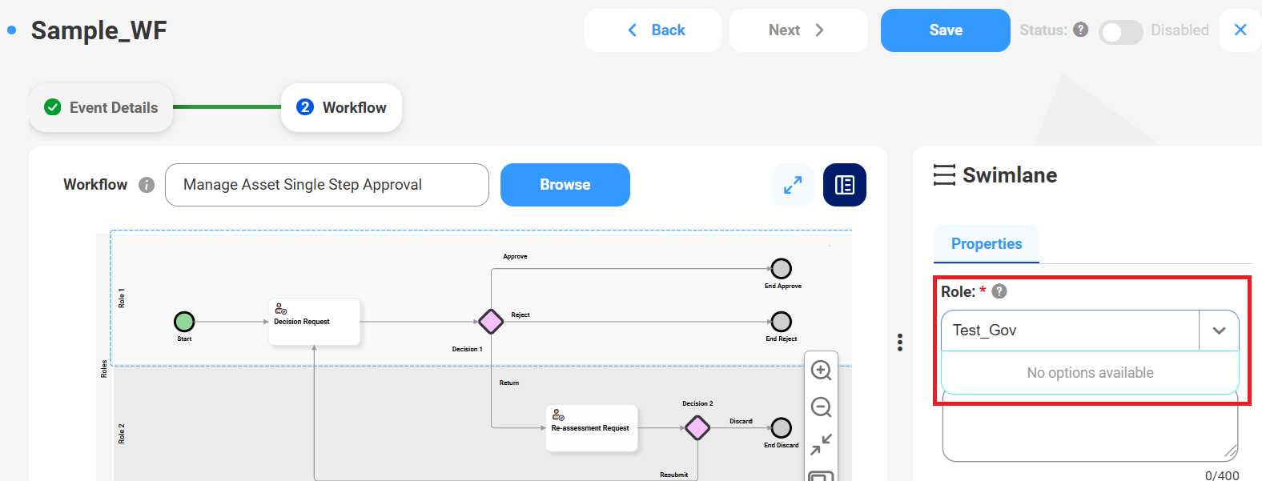1262x481 pixels.
Task: Click the Next button
Action: click(798, 30)
